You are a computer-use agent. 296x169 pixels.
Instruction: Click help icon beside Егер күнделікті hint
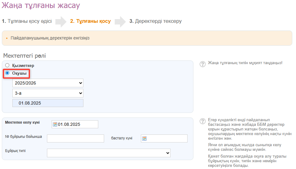coord(203,121)
